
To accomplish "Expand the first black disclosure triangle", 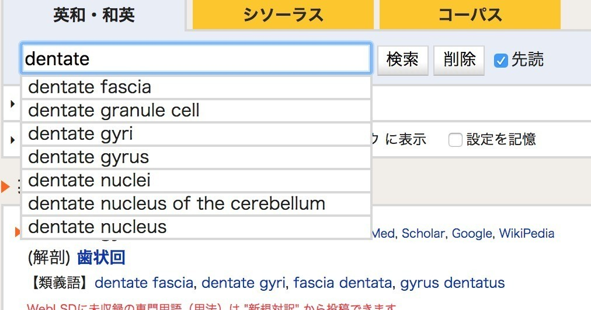I will pyautogui.click(x=13, y=104).
